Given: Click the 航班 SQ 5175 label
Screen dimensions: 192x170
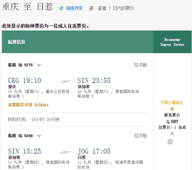Looking at the screenshot, I should click(x=20, y=65).
